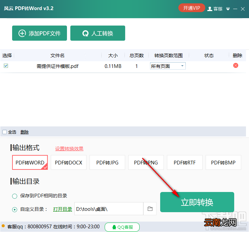Image resolution: width=249 pixels, height=232 pixels.
Task: Click the 打开目录 link
Action: (63, 209)
